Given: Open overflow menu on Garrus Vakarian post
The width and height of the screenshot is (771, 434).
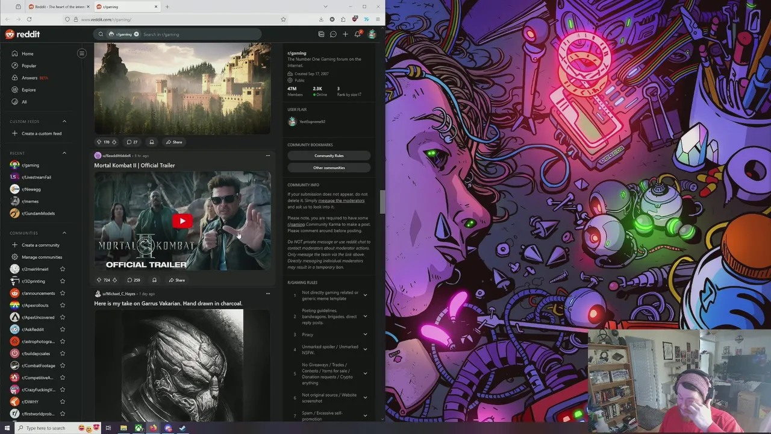Looking at the screenshot, I should [x=268, y=294].
